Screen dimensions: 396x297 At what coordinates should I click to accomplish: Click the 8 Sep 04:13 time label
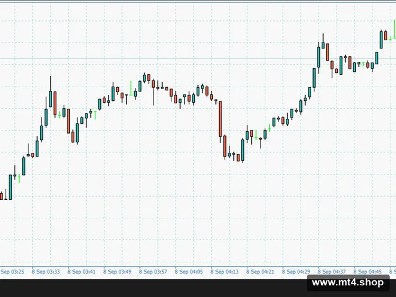click(225, 272)
